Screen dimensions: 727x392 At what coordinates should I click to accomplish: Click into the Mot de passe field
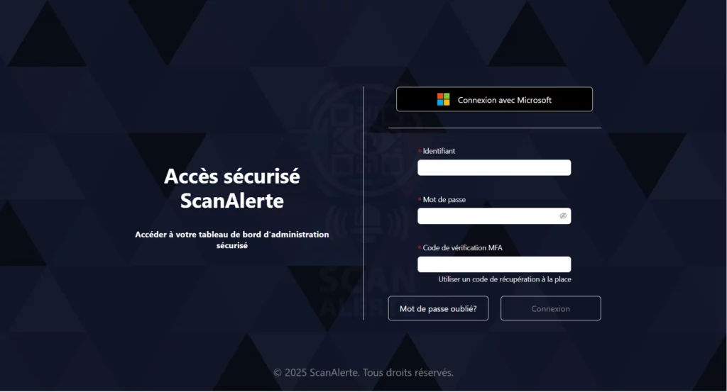494,216
